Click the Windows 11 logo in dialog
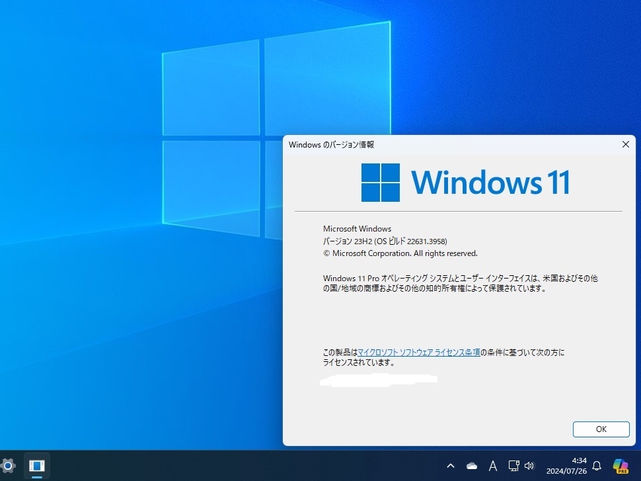This screenshot has height=481, width=641. tap(465, 182)
